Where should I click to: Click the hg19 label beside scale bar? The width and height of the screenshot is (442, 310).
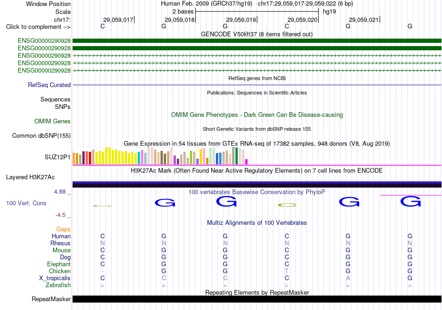pyautogui.click(x=329, y=12)
